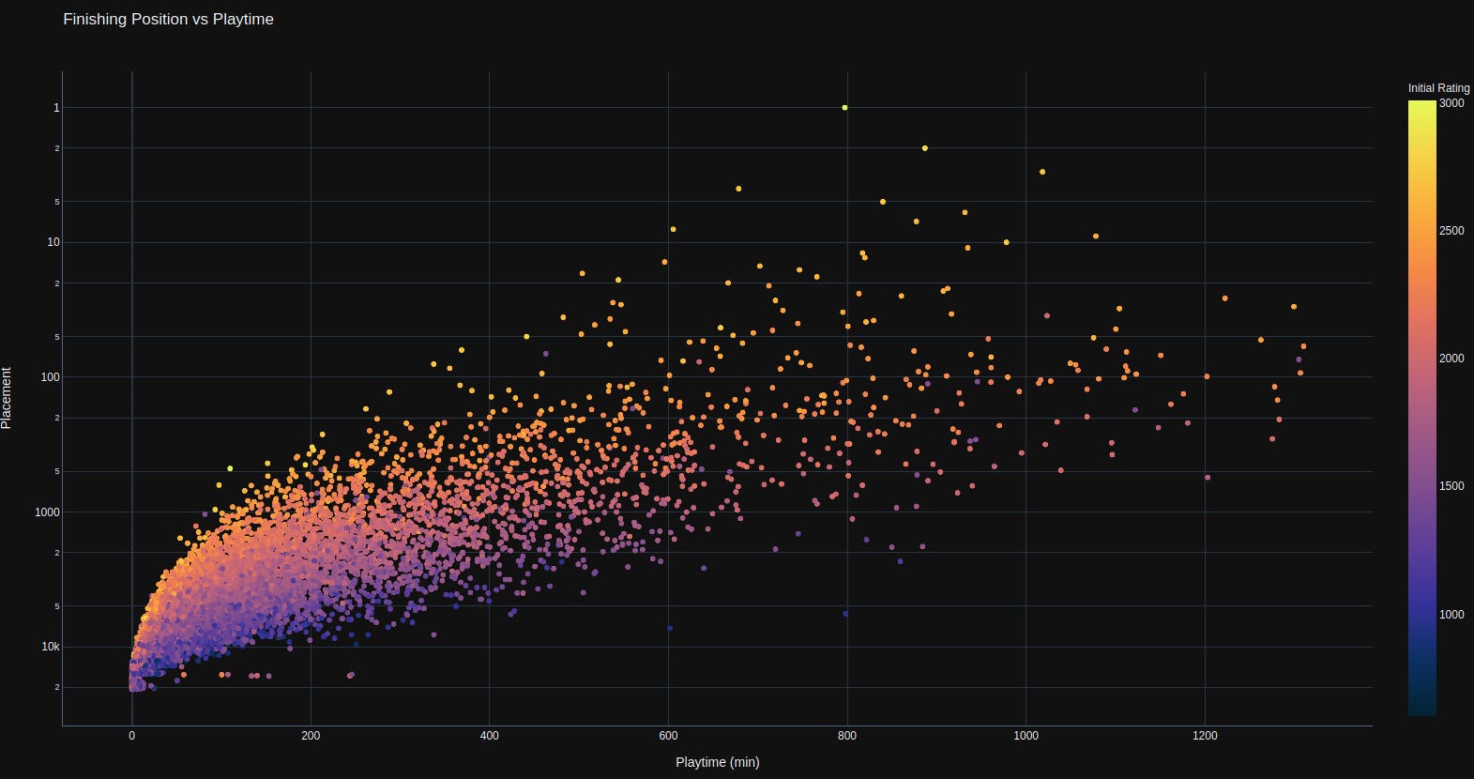Click isolated dark blue point near 600 minutes
This screenshot has width=1474, height=779.
tap(669, 628)
